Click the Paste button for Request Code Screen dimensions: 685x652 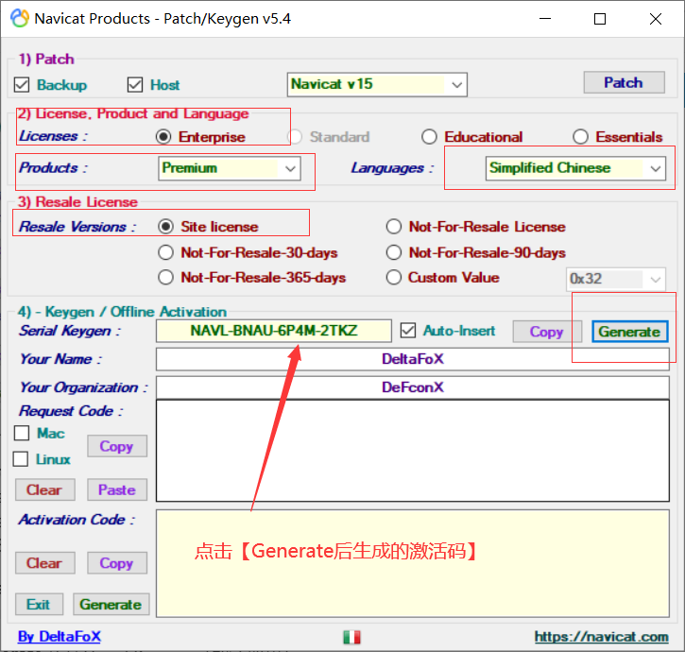pyautogui.click(x=117, y=489)
